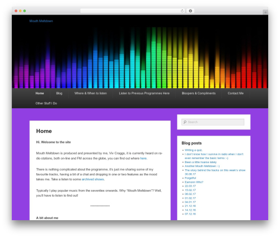Open blog post dated 04.01.17
The width and height of the screenshot is (280, 237).
190,202
